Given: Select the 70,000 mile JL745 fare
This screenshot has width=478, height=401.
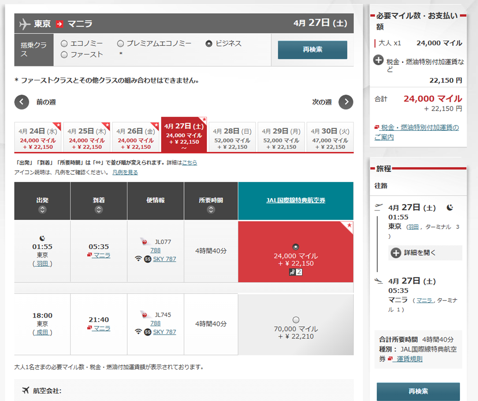Looking at the screenshot, I should point(296,320).
